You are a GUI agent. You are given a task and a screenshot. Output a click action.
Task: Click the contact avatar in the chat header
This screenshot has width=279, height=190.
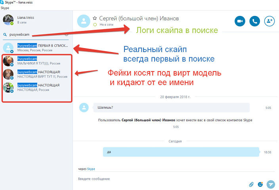click(83, 21)
